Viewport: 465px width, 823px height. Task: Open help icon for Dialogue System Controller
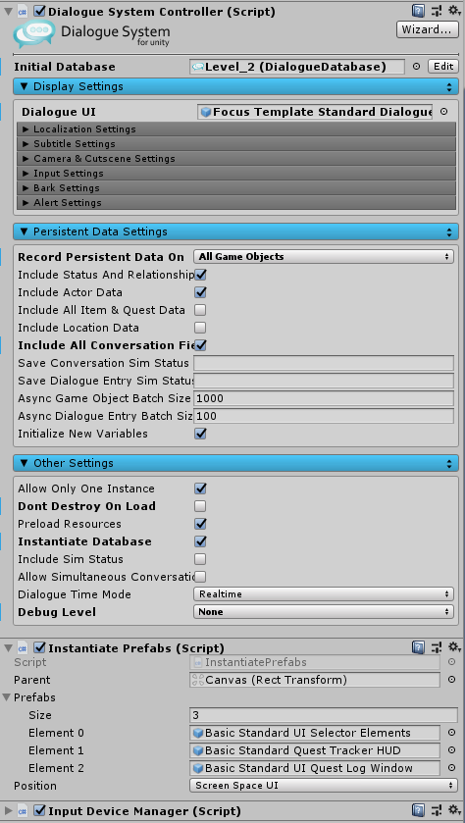pos(418,11)
